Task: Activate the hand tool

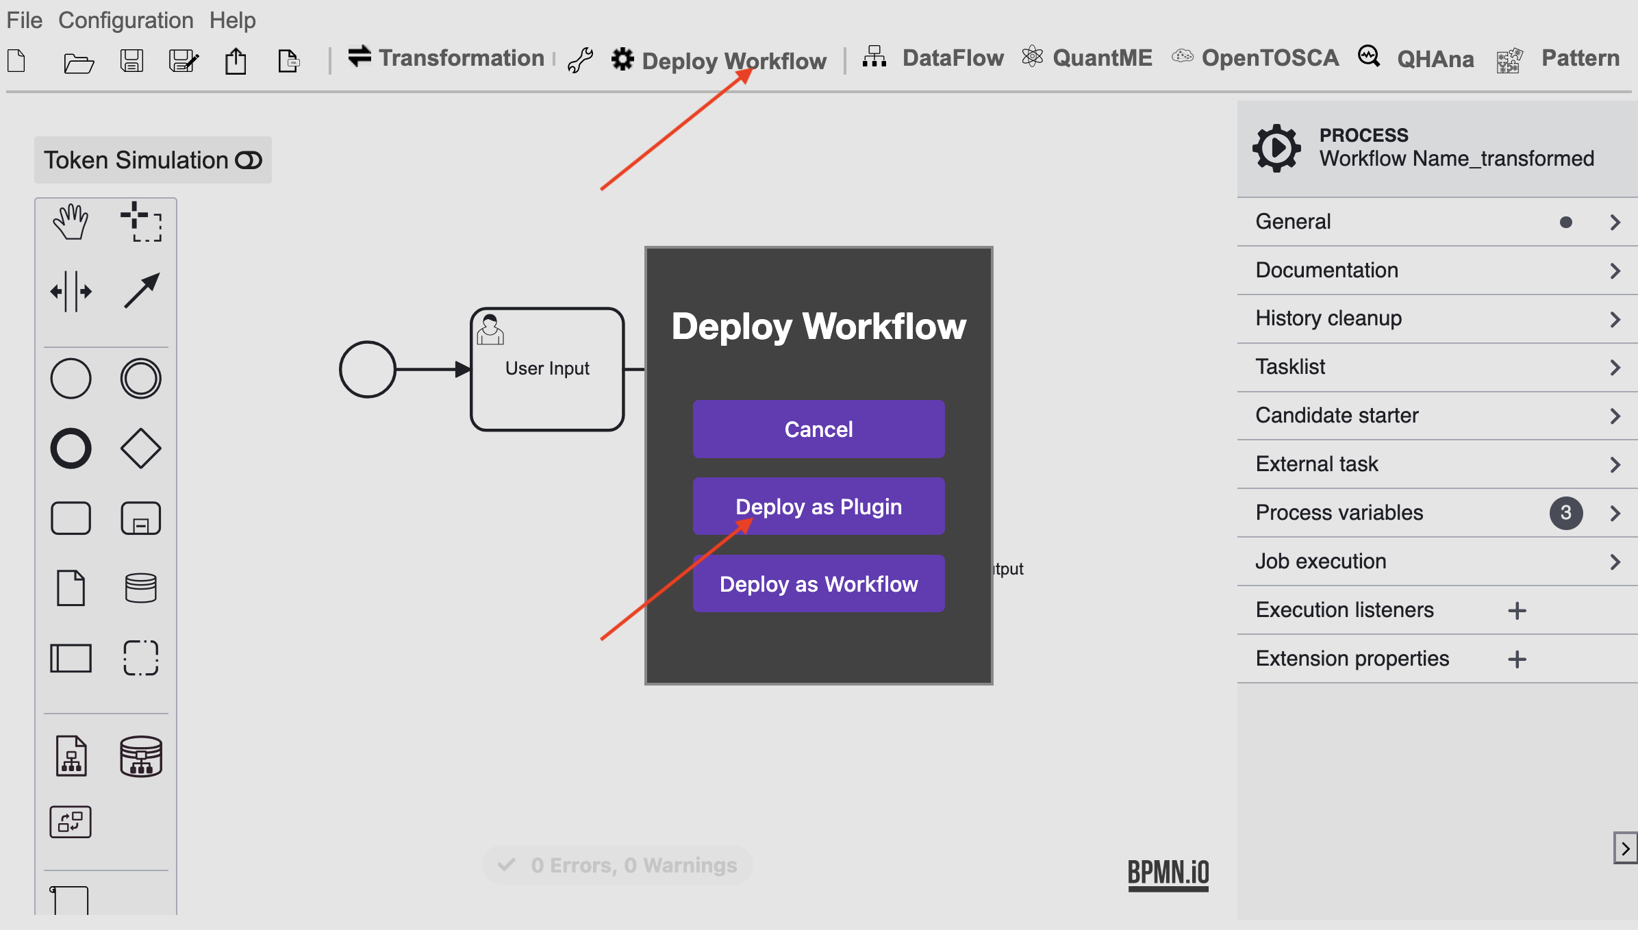Action: pos(71,222)
